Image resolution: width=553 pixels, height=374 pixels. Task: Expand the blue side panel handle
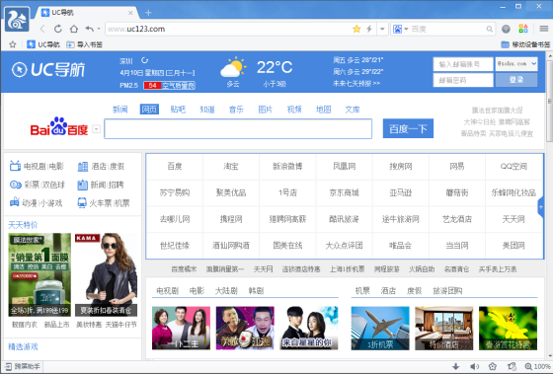(541, 207)
